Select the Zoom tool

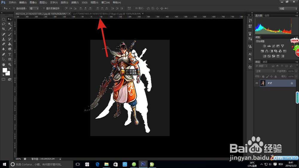tap(10, 65)
